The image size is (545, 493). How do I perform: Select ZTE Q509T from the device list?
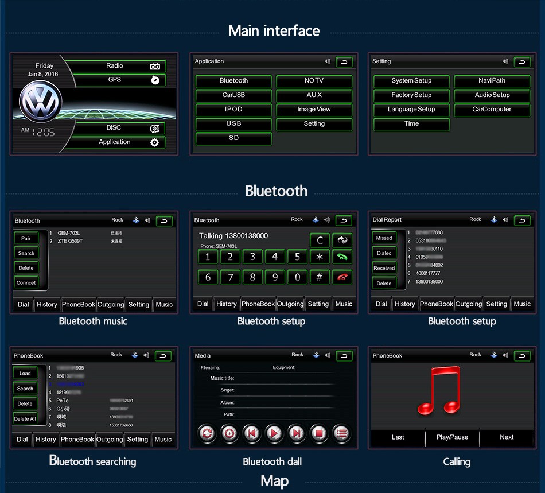click(70, 241)
